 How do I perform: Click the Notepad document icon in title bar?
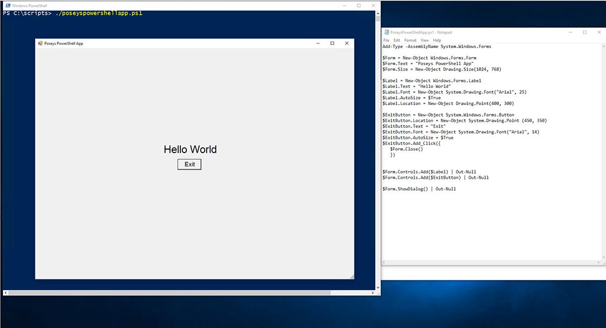tap(386, 32)
